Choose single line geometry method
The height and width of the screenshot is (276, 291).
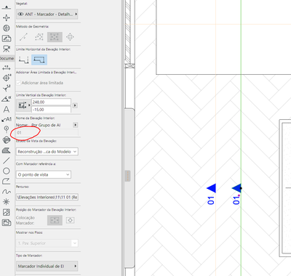23,37
